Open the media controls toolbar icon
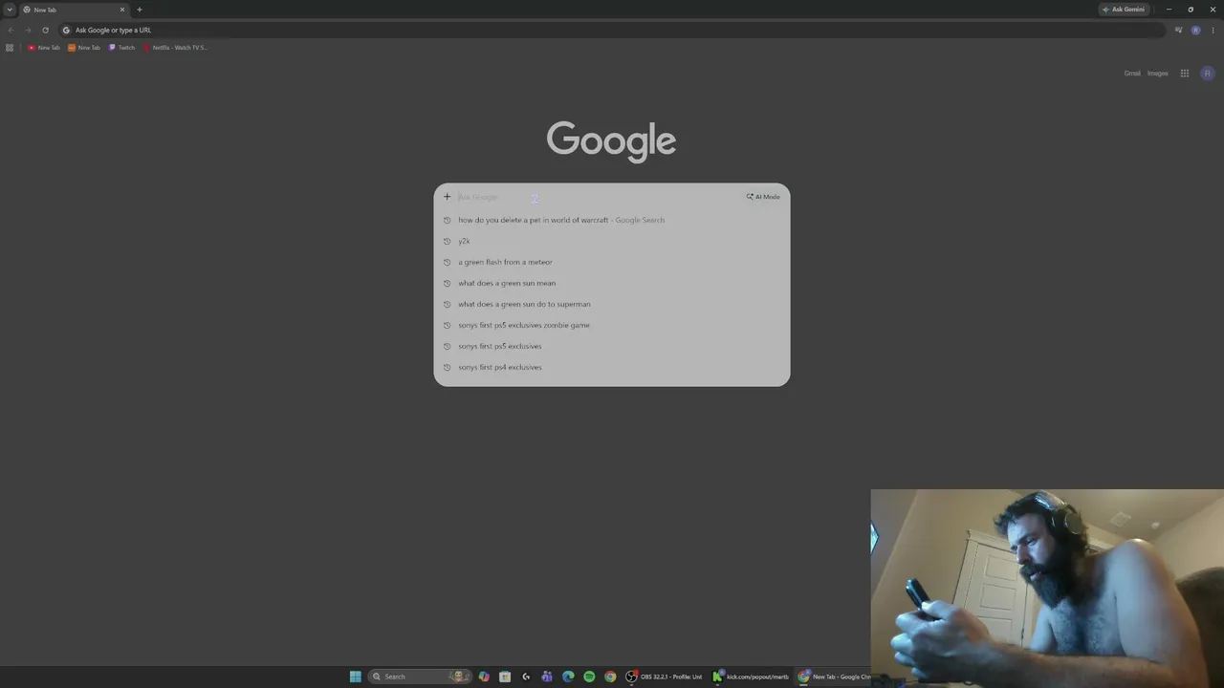Image resolution: width=1224 pixels, height=688 pixels. coord(1178,30)
